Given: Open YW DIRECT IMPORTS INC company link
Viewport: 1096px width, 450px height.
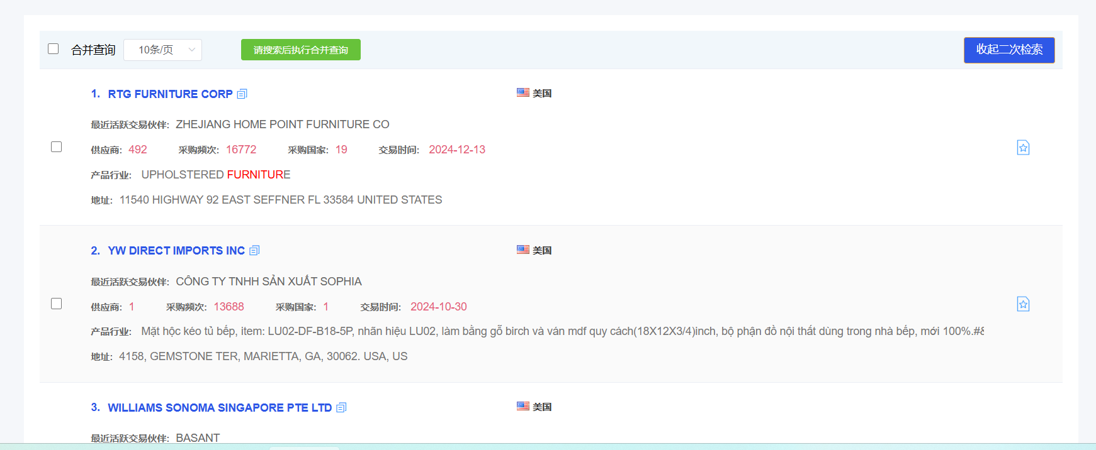Looking at the screenshot, I should [x=176, y=250].
